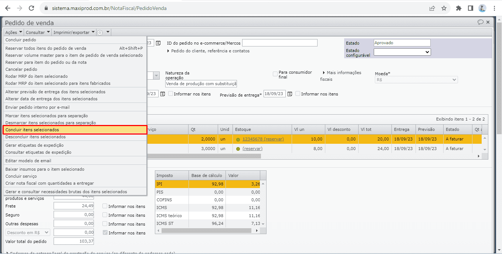Bookmark this page using the star icon
The image size is (502, 254).
tap(444, 8)
